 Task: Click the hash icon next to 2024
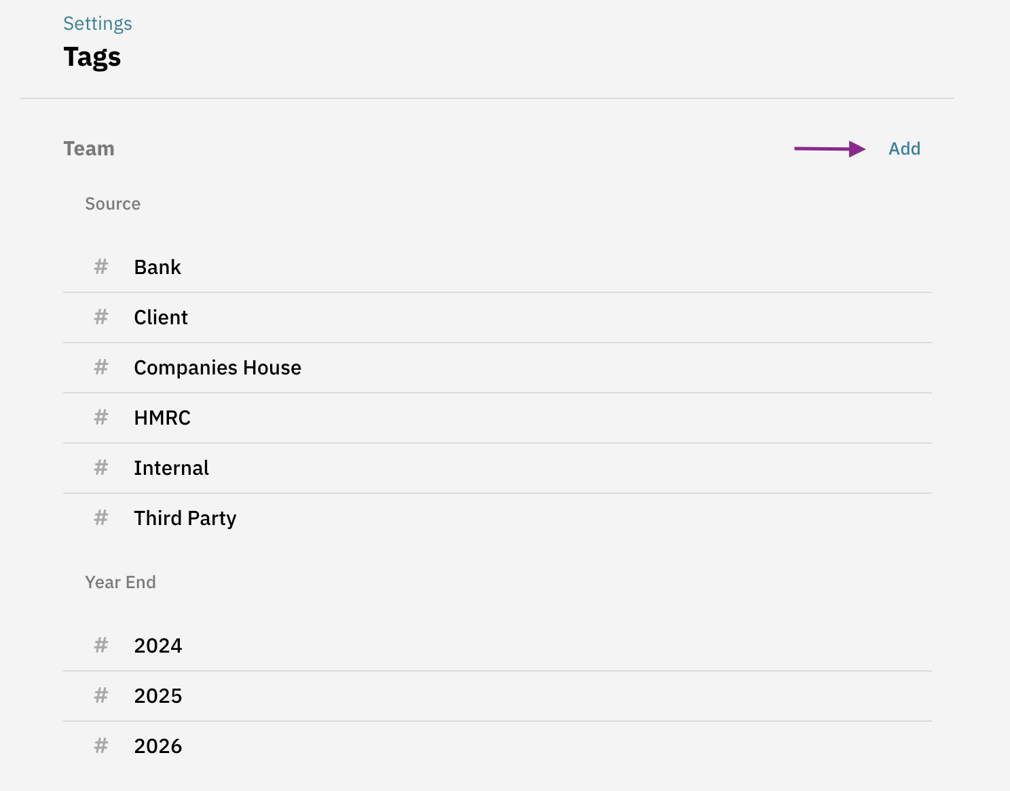[x=101, y=646]
